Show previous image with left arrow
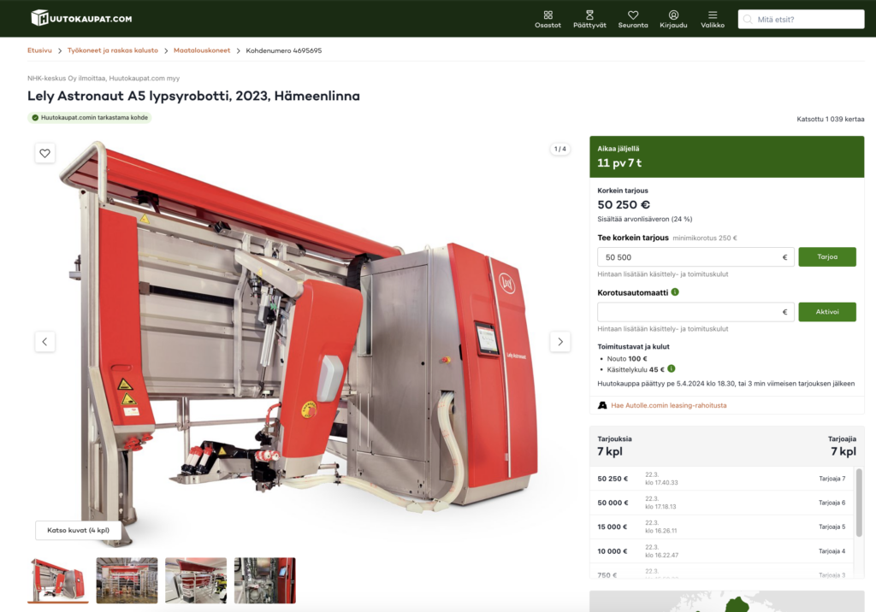The image size is (876, 612). (44, 342)
